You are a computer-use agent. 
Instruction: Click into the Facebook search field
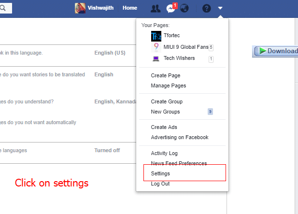(x=6, y=8)
